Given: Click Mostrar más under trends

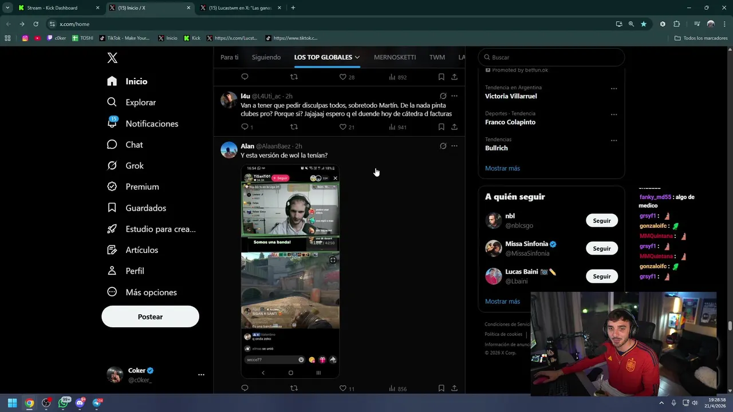Looking at the screenshot, I should point(502,168).
